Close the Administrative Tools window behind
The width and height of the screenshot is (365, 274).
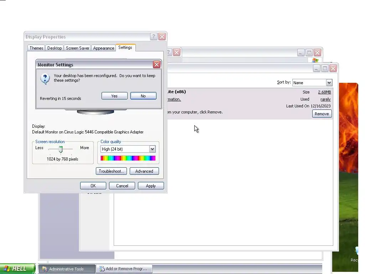coord(317,53)
